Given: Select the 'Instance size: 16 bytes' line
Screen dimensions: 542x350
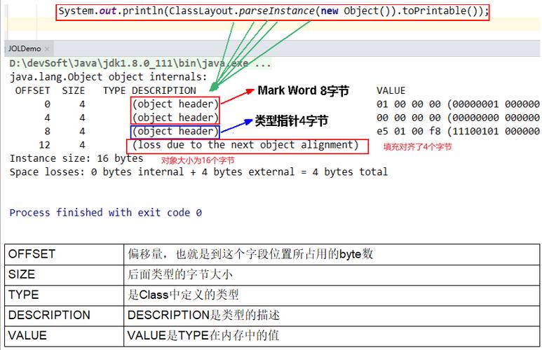Looking at the screenshot, I should [76, 158].
